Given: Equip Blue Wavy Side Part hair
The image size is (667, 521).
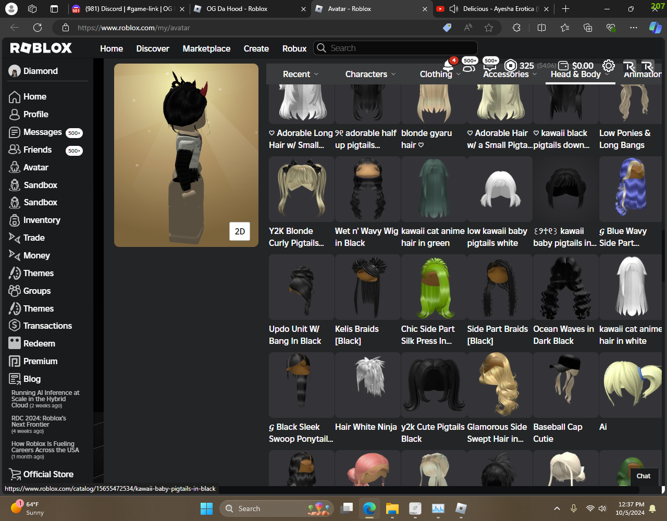Looking at the screenshot, I should (x=632, y=189).
